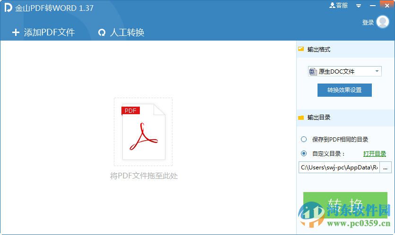This screenshot has width=395, height=235.
Task: Click the PDF drop zone thumbnail
Action: click(143, 132)
